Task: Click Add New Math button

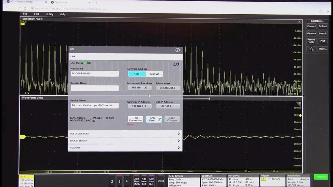Action: click(x=137, y=181)
